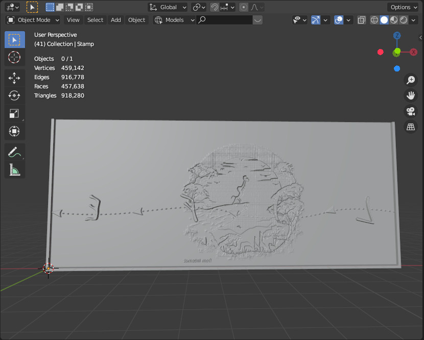Open the Add menu

tap(116, 20)
